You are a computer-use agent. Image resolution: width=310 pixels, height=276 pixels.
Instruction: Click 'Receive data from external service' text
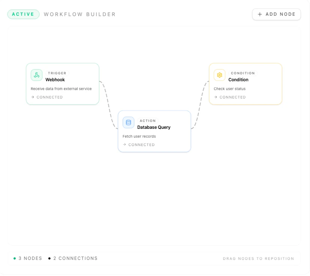point(61,89)
